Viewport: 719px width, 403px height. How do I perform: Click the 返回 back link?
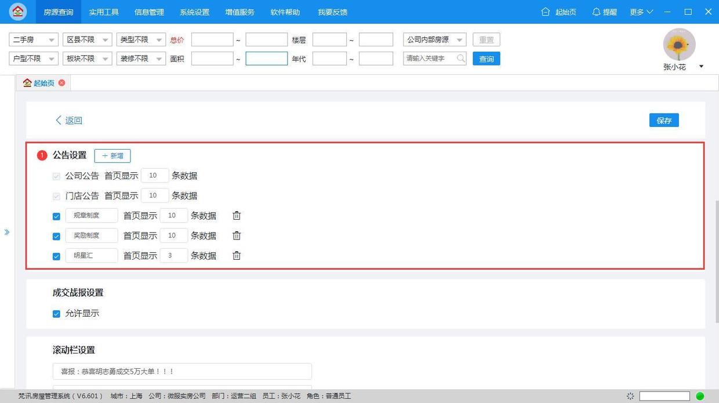pyautogui.click(x=70, y=120)
